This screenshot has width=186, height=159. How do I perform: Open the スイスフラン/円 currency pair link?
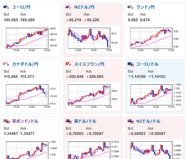coord(89,64)
